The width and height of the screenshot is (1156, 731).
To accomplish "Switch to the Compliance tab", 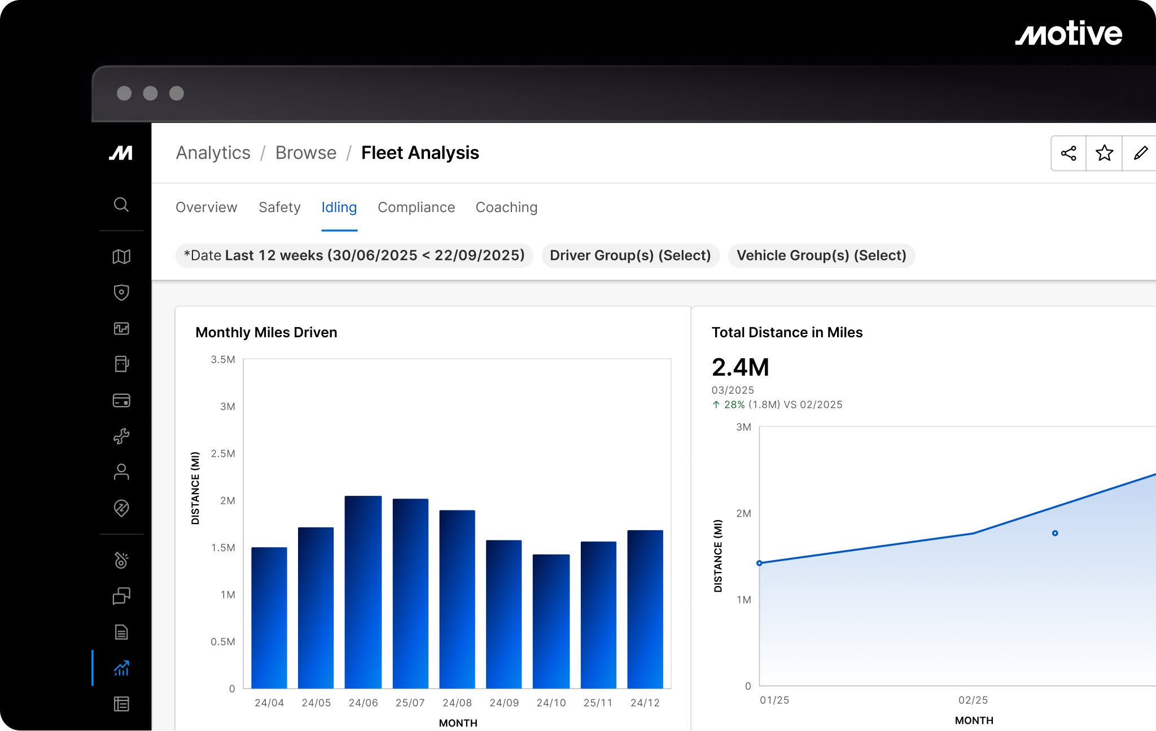I will [416, 208].
